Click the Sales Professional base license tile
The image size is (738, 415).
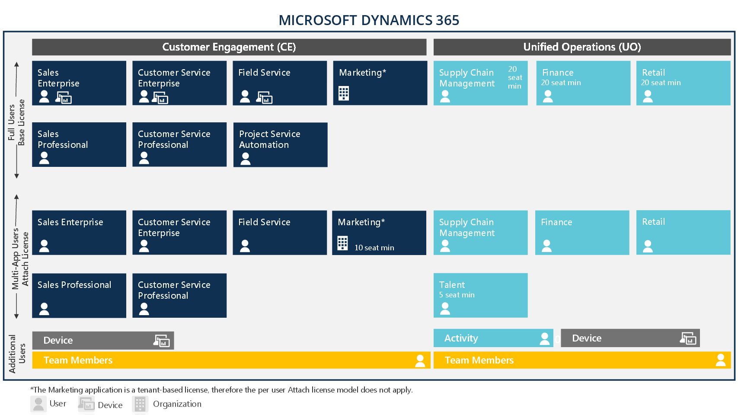click(79, 144)
